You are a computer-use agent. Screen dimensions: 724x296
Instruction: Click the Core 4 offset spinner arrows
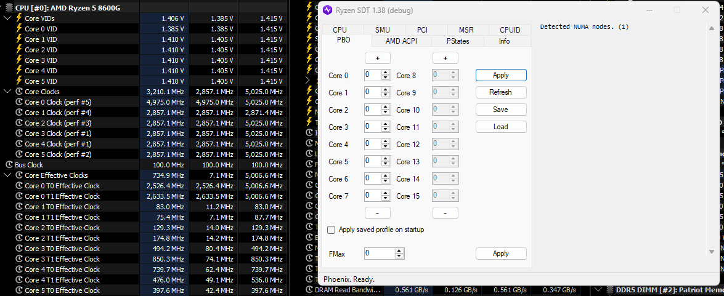coord(386,145)
